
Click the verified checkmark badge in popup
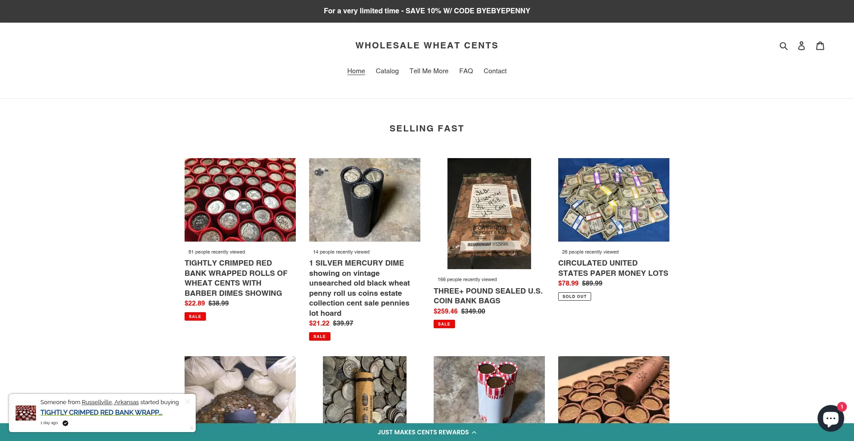(x=65, y=423)
